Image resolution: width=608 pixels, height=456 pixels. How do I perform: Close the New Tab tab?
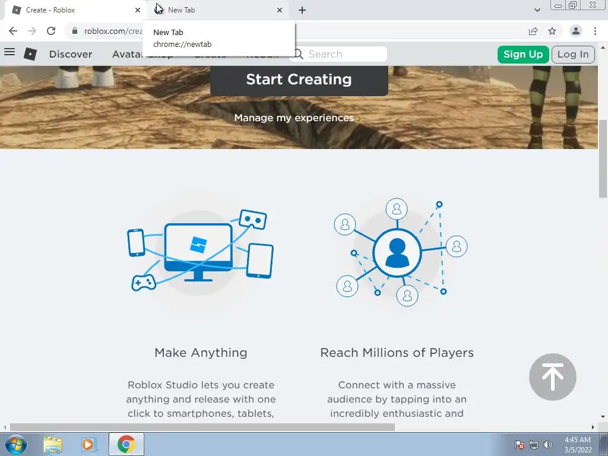(x=280, y=10)
